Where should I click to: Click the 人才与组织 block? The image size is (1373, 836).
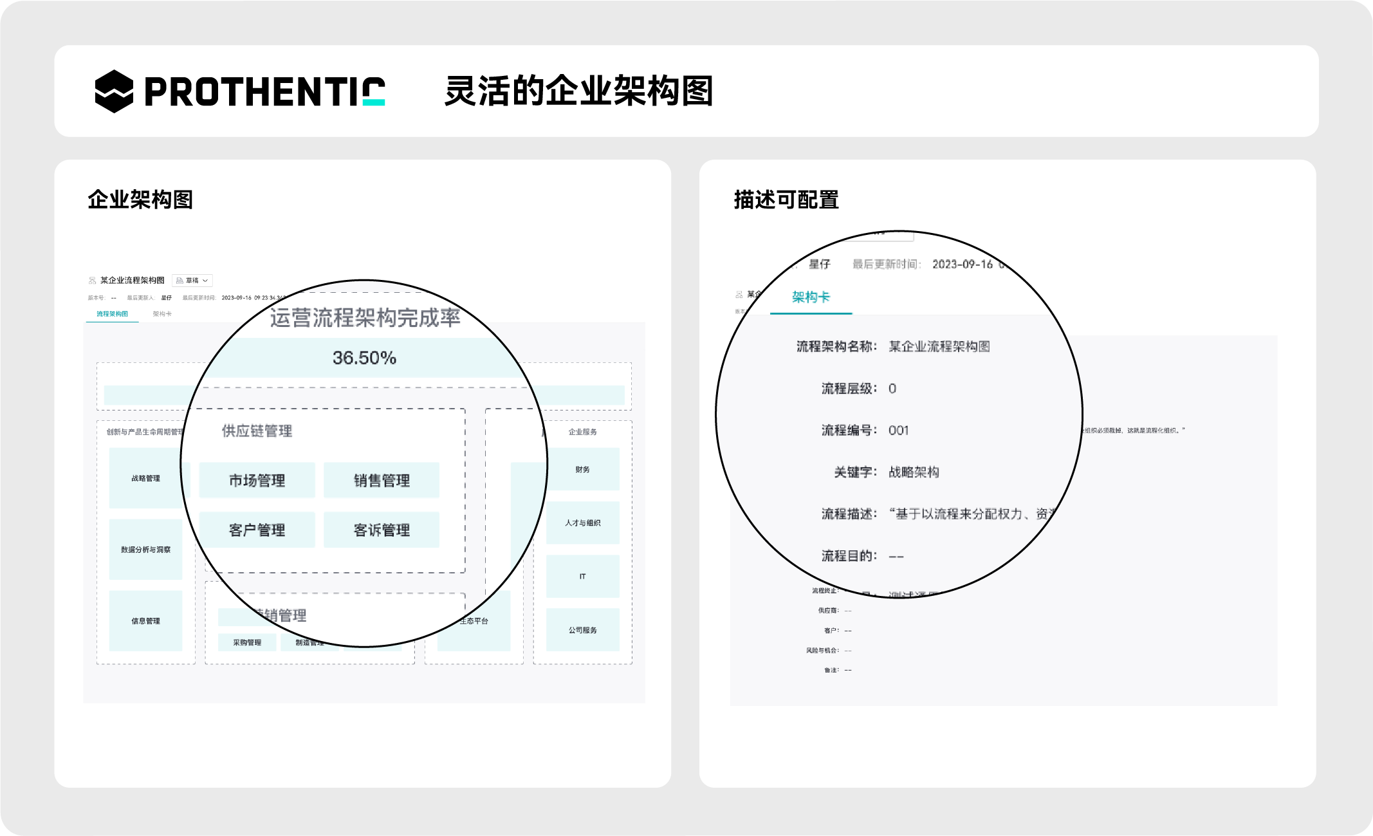582,523
